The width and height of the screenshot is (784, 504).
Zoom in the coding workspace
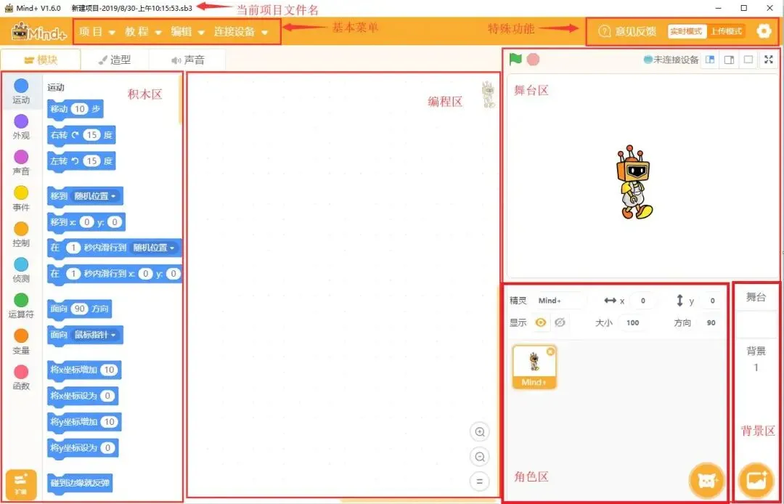480,432
